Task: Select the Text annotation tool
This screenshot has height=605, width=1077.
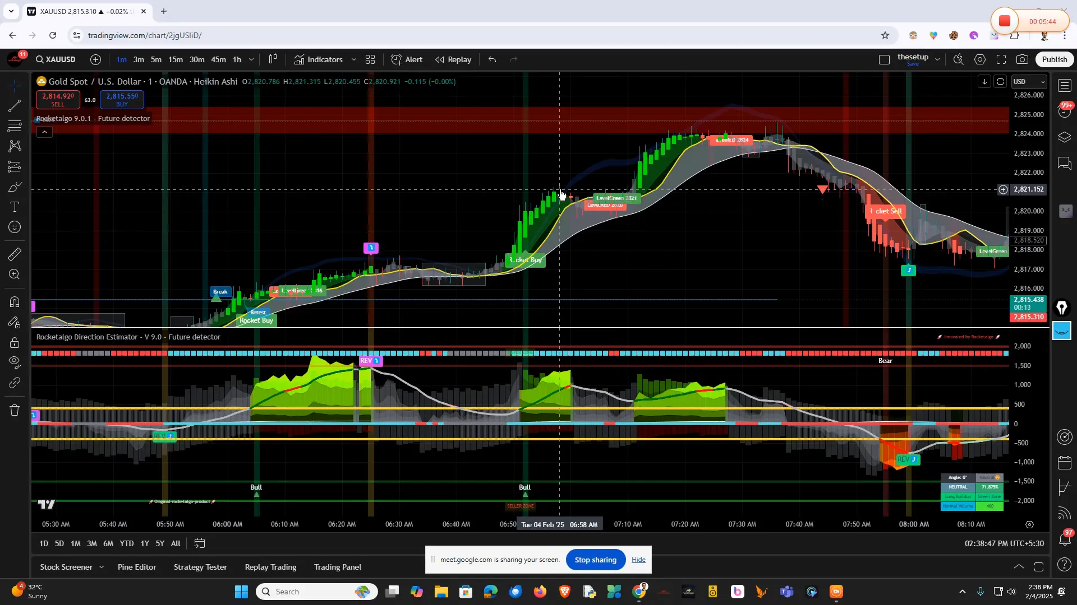Action: click(x=14, y=206)
